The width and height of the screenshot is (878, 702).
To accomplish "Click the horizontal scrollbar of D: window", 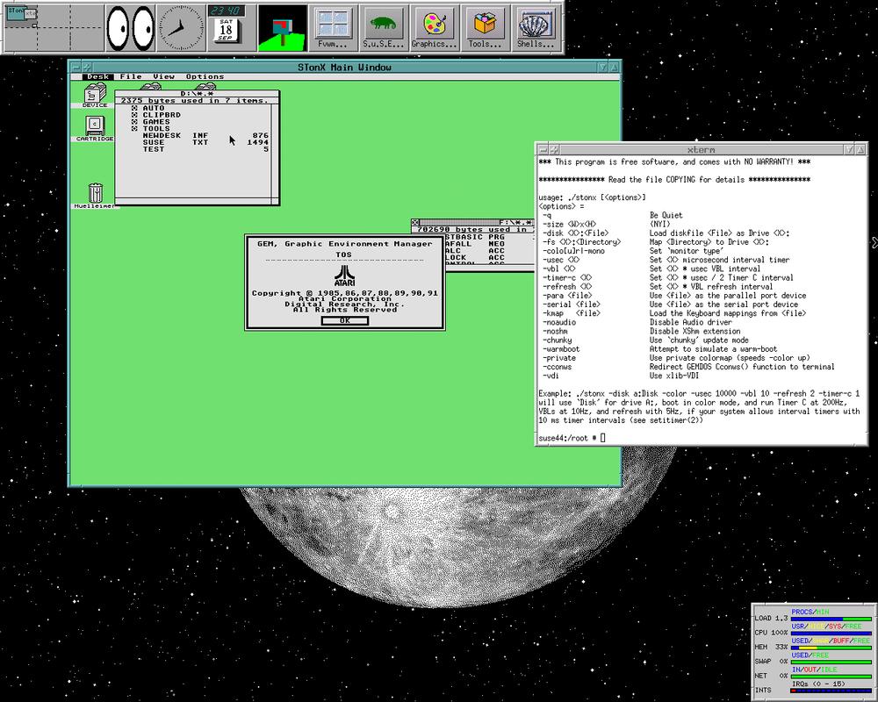I will 194,202.
